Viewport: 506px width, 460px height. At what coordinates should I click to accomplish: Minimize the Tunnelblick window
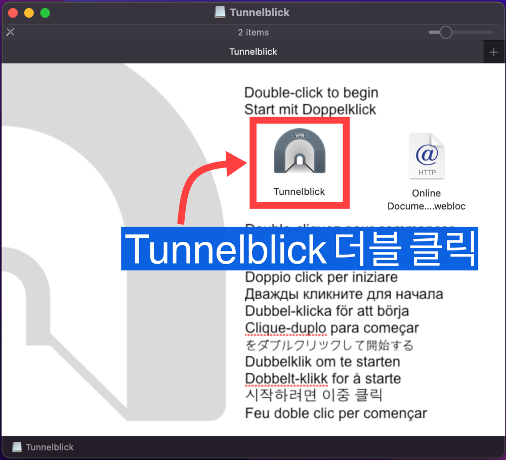pyautogui.click(x=29, y=13)
